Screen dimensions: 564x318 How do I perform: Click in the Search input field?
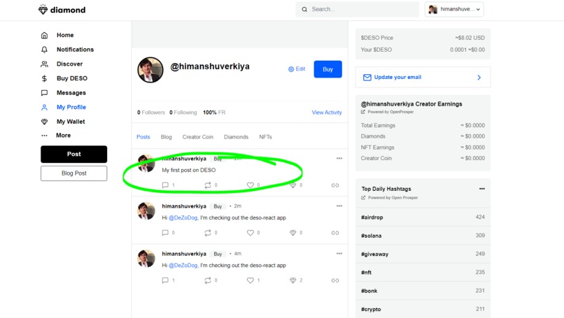(x=357, y=9)
